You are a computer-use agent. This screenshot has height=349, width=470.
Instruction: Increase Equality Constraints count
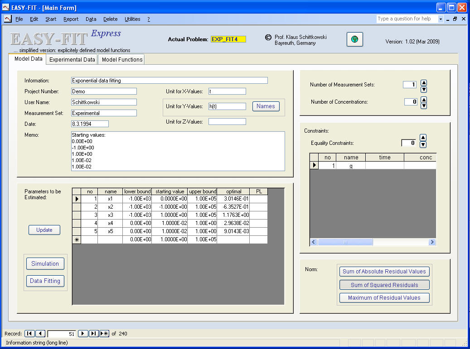pos(423,138)
